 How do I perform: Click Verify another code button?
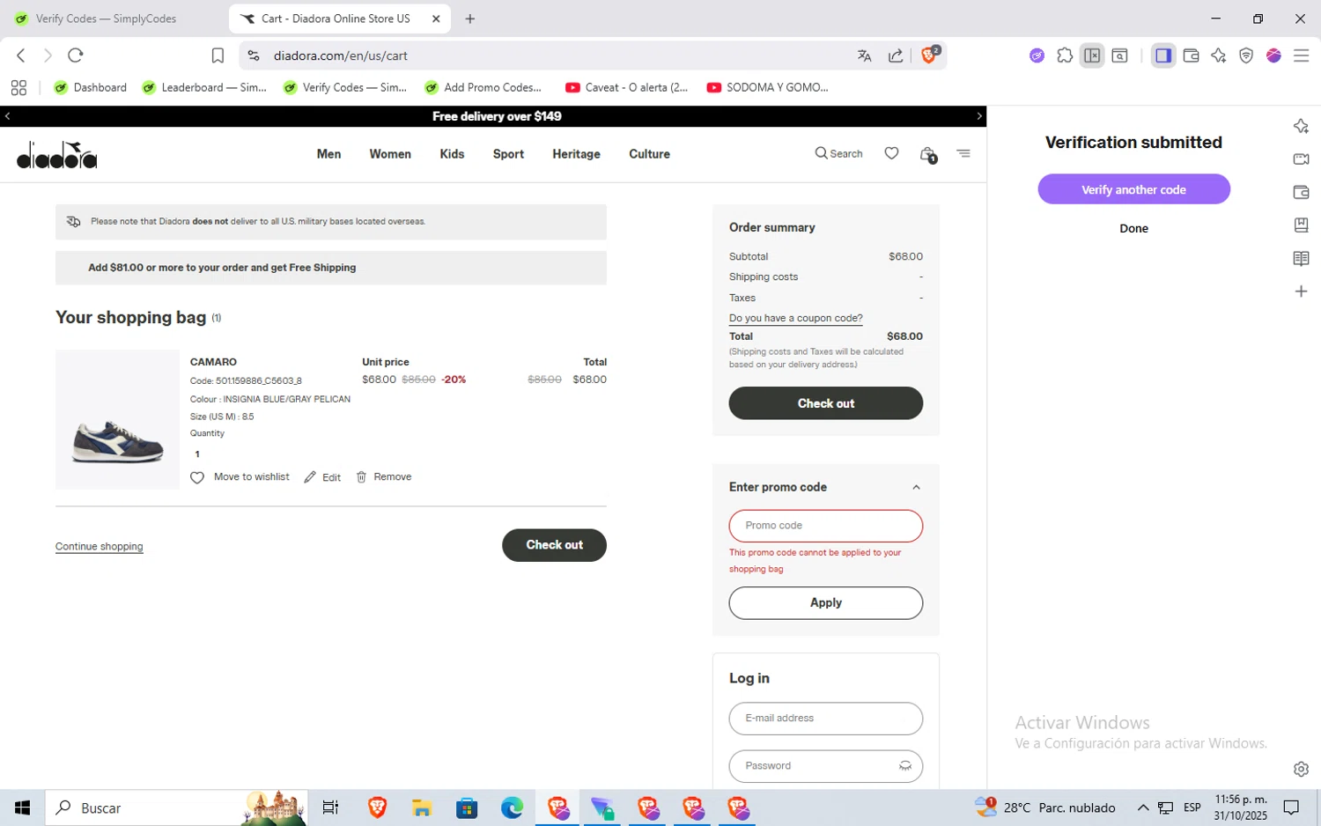[1133, 189]
